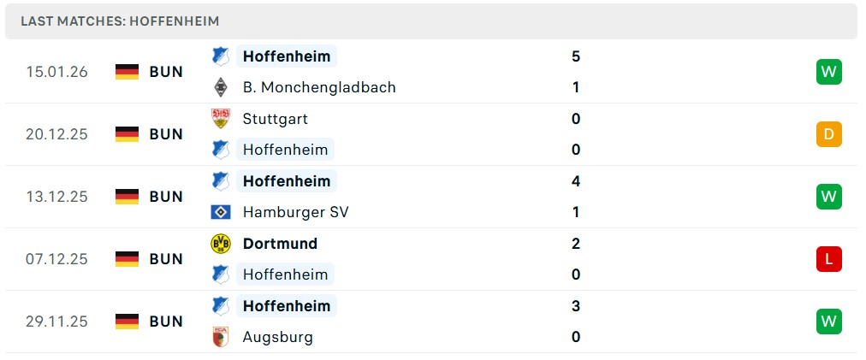Open the Hamburger SV team link
This screenshot has width=866, height=360.
click(295, 212)
